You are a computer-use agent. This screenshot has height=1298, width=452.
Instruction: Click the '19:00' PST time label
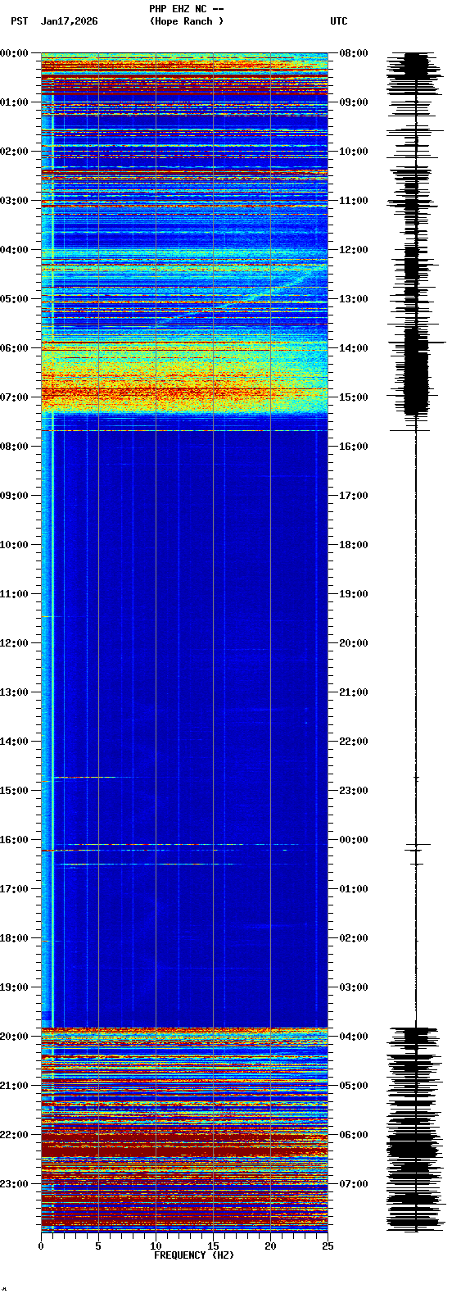[x=15, y=987]
